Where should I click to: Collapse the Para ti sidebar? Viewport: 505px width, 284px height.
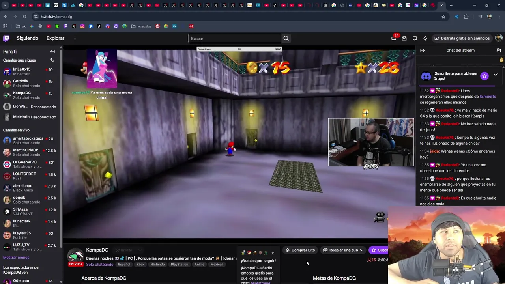click(x=52, y=51)
